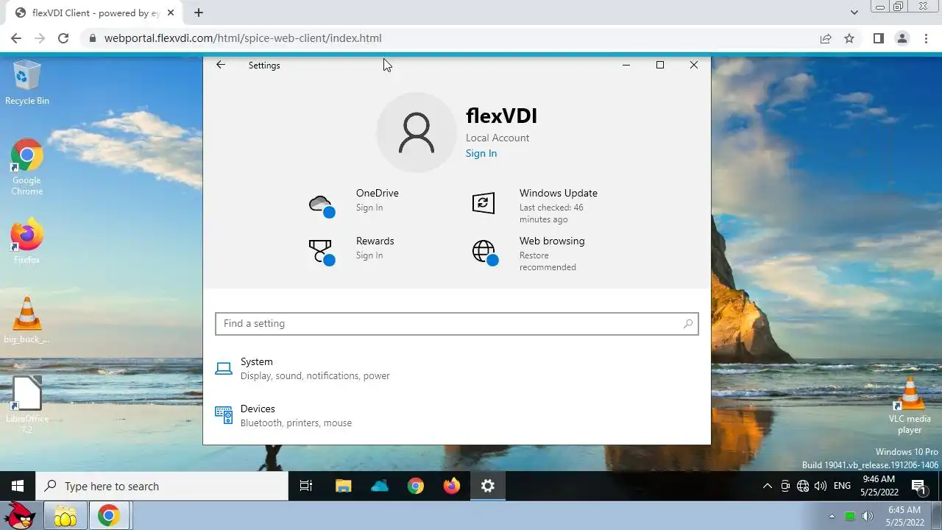Open the browser side panel icon
This screenshot has height=530, width=942.
click(878, 38)
